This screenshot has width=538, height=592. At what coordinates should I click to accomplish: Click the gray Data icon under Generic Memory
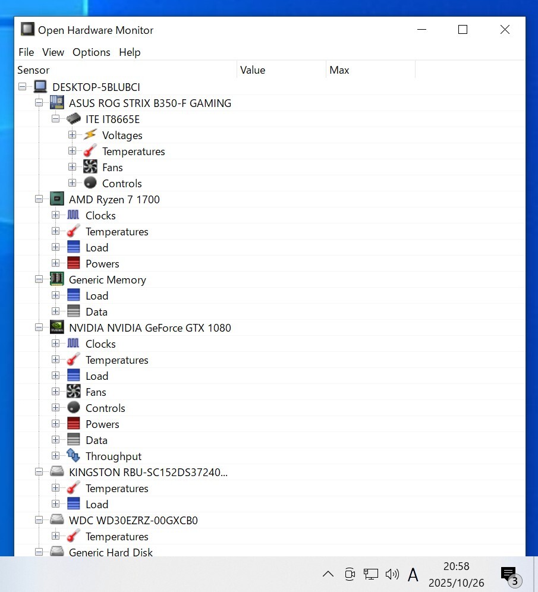point(73,311)
